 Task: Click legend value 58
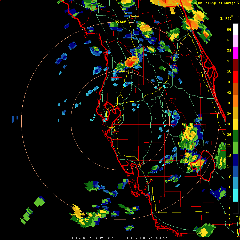point(229,50)
